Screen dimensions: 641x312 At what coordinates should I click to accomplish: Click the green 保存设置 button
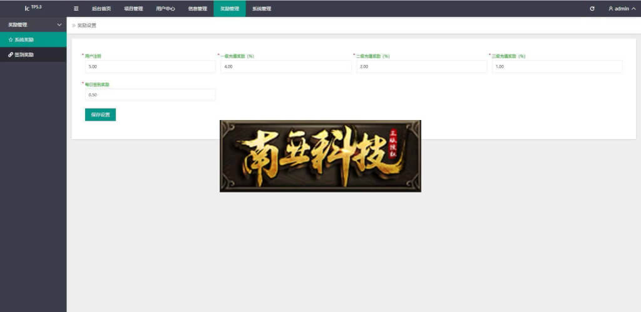(100, 115)
